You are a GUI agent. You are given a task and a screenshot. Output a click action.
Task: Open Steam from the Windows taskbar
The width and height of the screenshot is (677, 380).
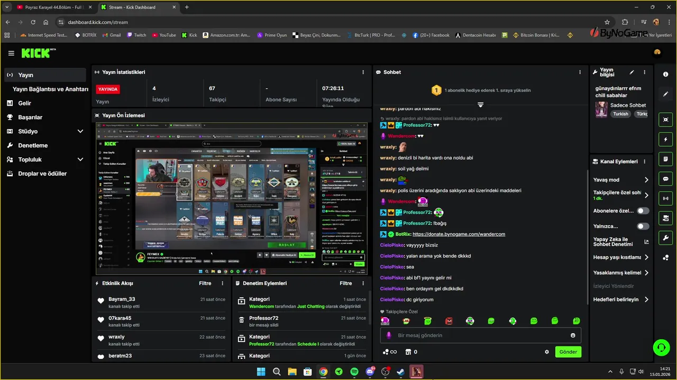click(401, 372)
